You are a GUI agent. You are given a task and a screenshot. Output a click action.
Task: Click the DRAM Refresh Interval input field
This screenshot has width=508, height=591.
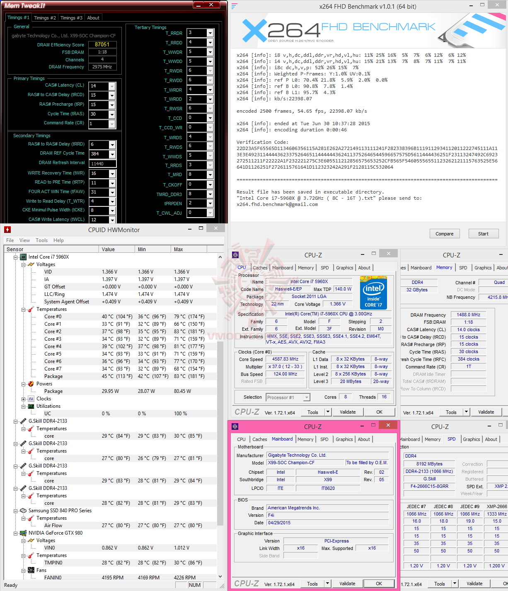[102, 164]
